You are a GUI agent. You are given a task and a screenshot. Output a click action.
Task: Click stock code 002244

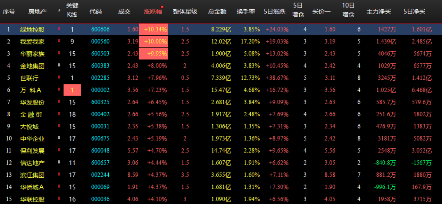[100, 175]
